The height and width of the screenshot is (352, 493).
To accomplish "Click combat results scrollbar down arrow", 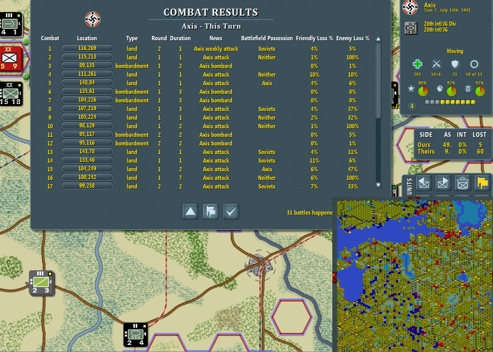I will 378,185.
